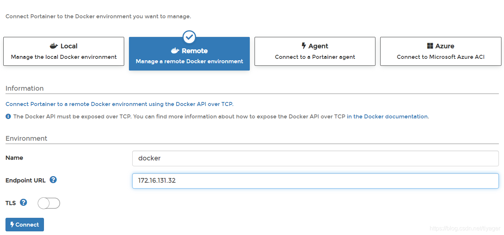Click 'Manage a remote Docker environment' description
This screenshot has width=504, height=235.
coord(189,61)
